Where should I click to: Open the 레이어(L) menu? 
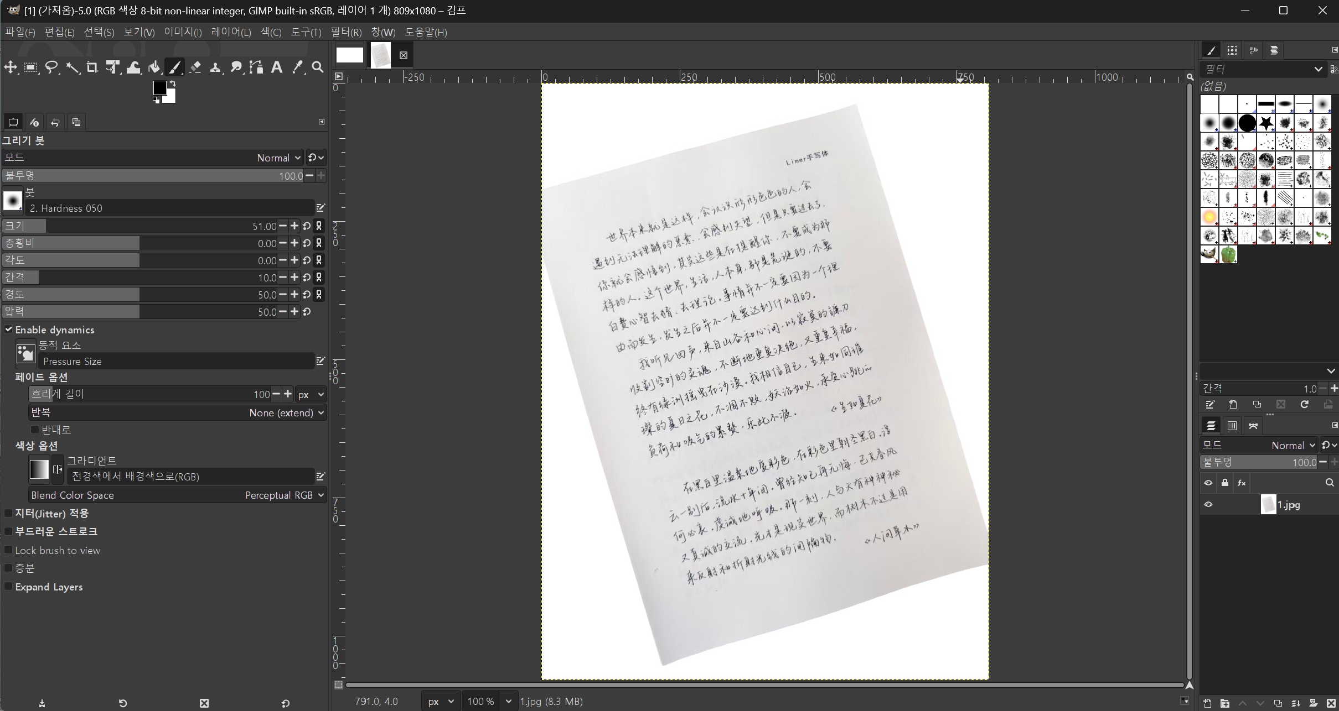tap(231, 32)
